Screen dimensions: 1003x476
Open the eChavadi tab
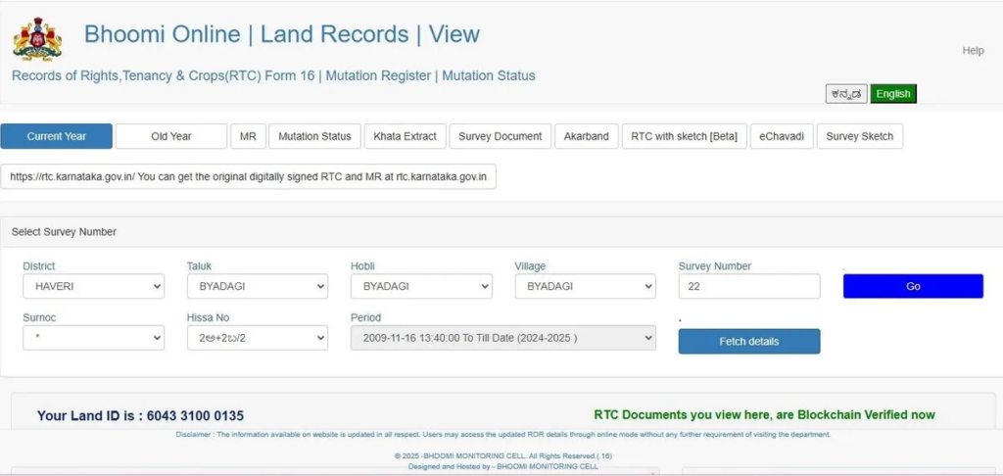(783, 136)
